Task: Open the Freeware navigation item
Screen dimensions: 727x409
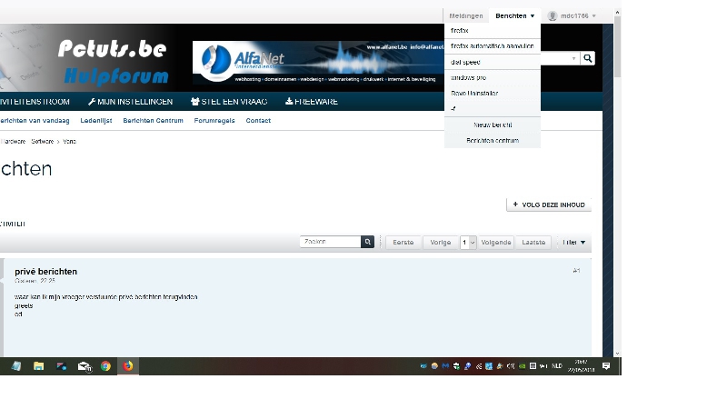Action: click(x=312, y=102)
